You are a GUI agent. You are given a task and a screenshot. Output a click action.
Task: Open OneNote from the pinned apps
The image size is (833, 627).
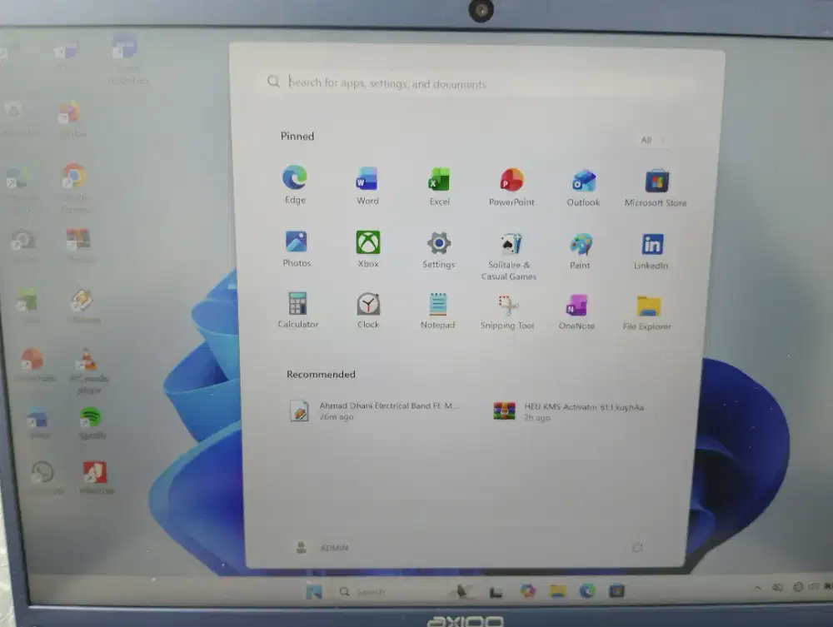(576, 304)
